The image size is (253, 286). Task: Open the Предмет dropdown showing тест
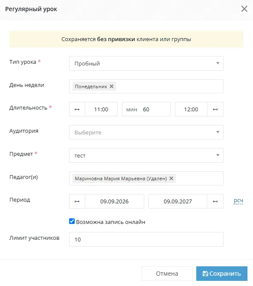coord(146,155)
